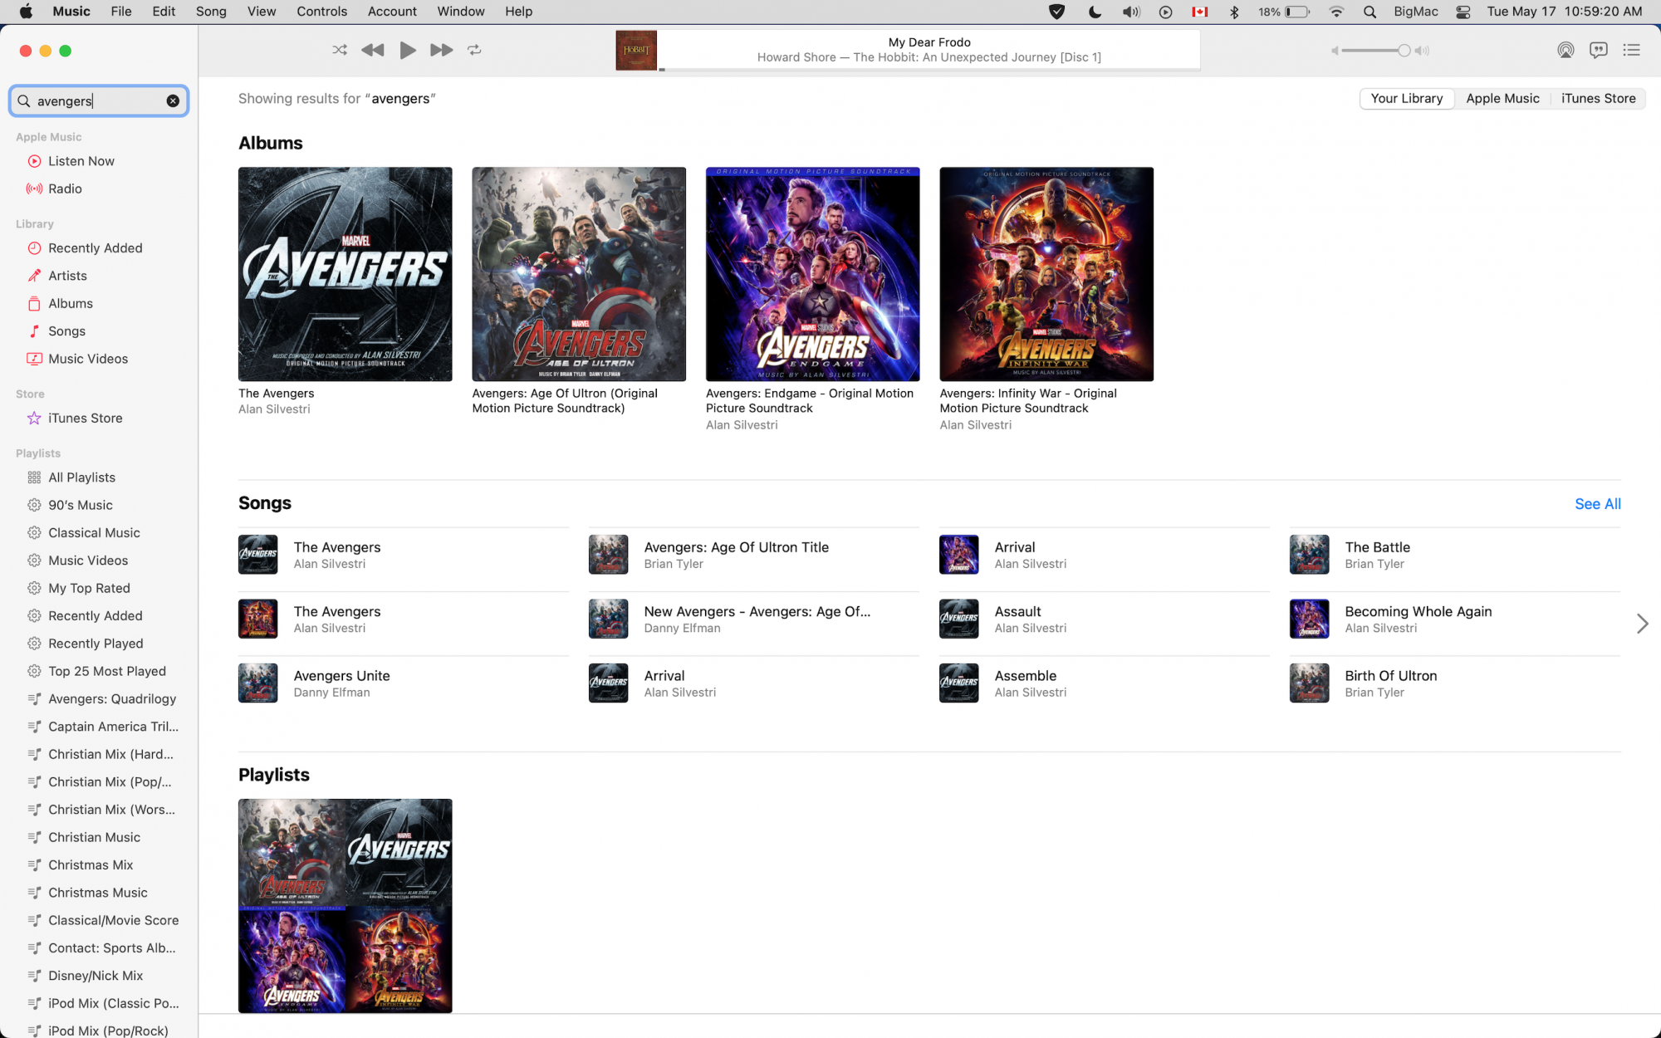Open Avengers: Endgame album thumbnail
1661x1038 pixels.
pyautogui.click(x=812, y=274)
